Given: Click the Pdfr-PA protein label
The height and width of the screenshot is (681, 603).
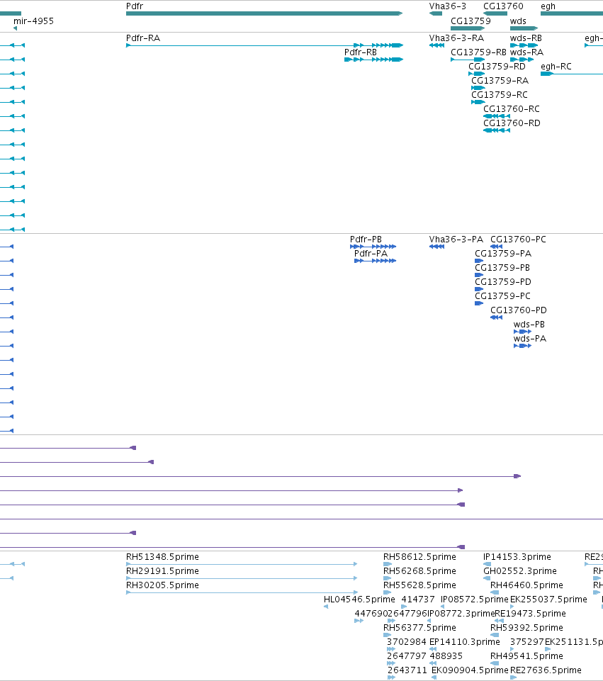Looking at the screenshot, I should point(371,253).
